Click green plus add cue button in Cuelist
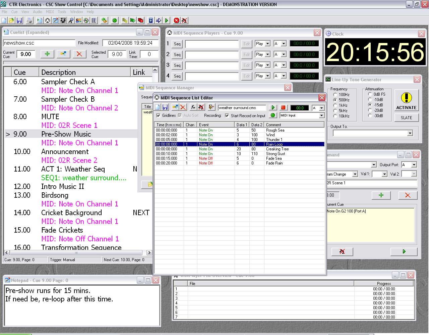Viewport: 429px width, 335px height. click(x=47, y=54)
